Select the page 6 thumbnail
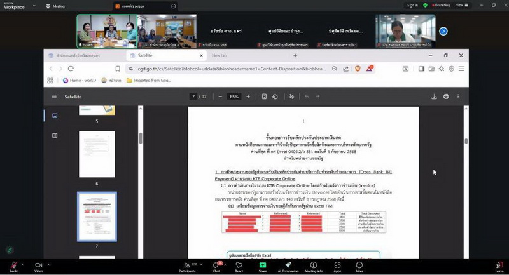Viewport: 509px width, 275px height. point(97,154)
